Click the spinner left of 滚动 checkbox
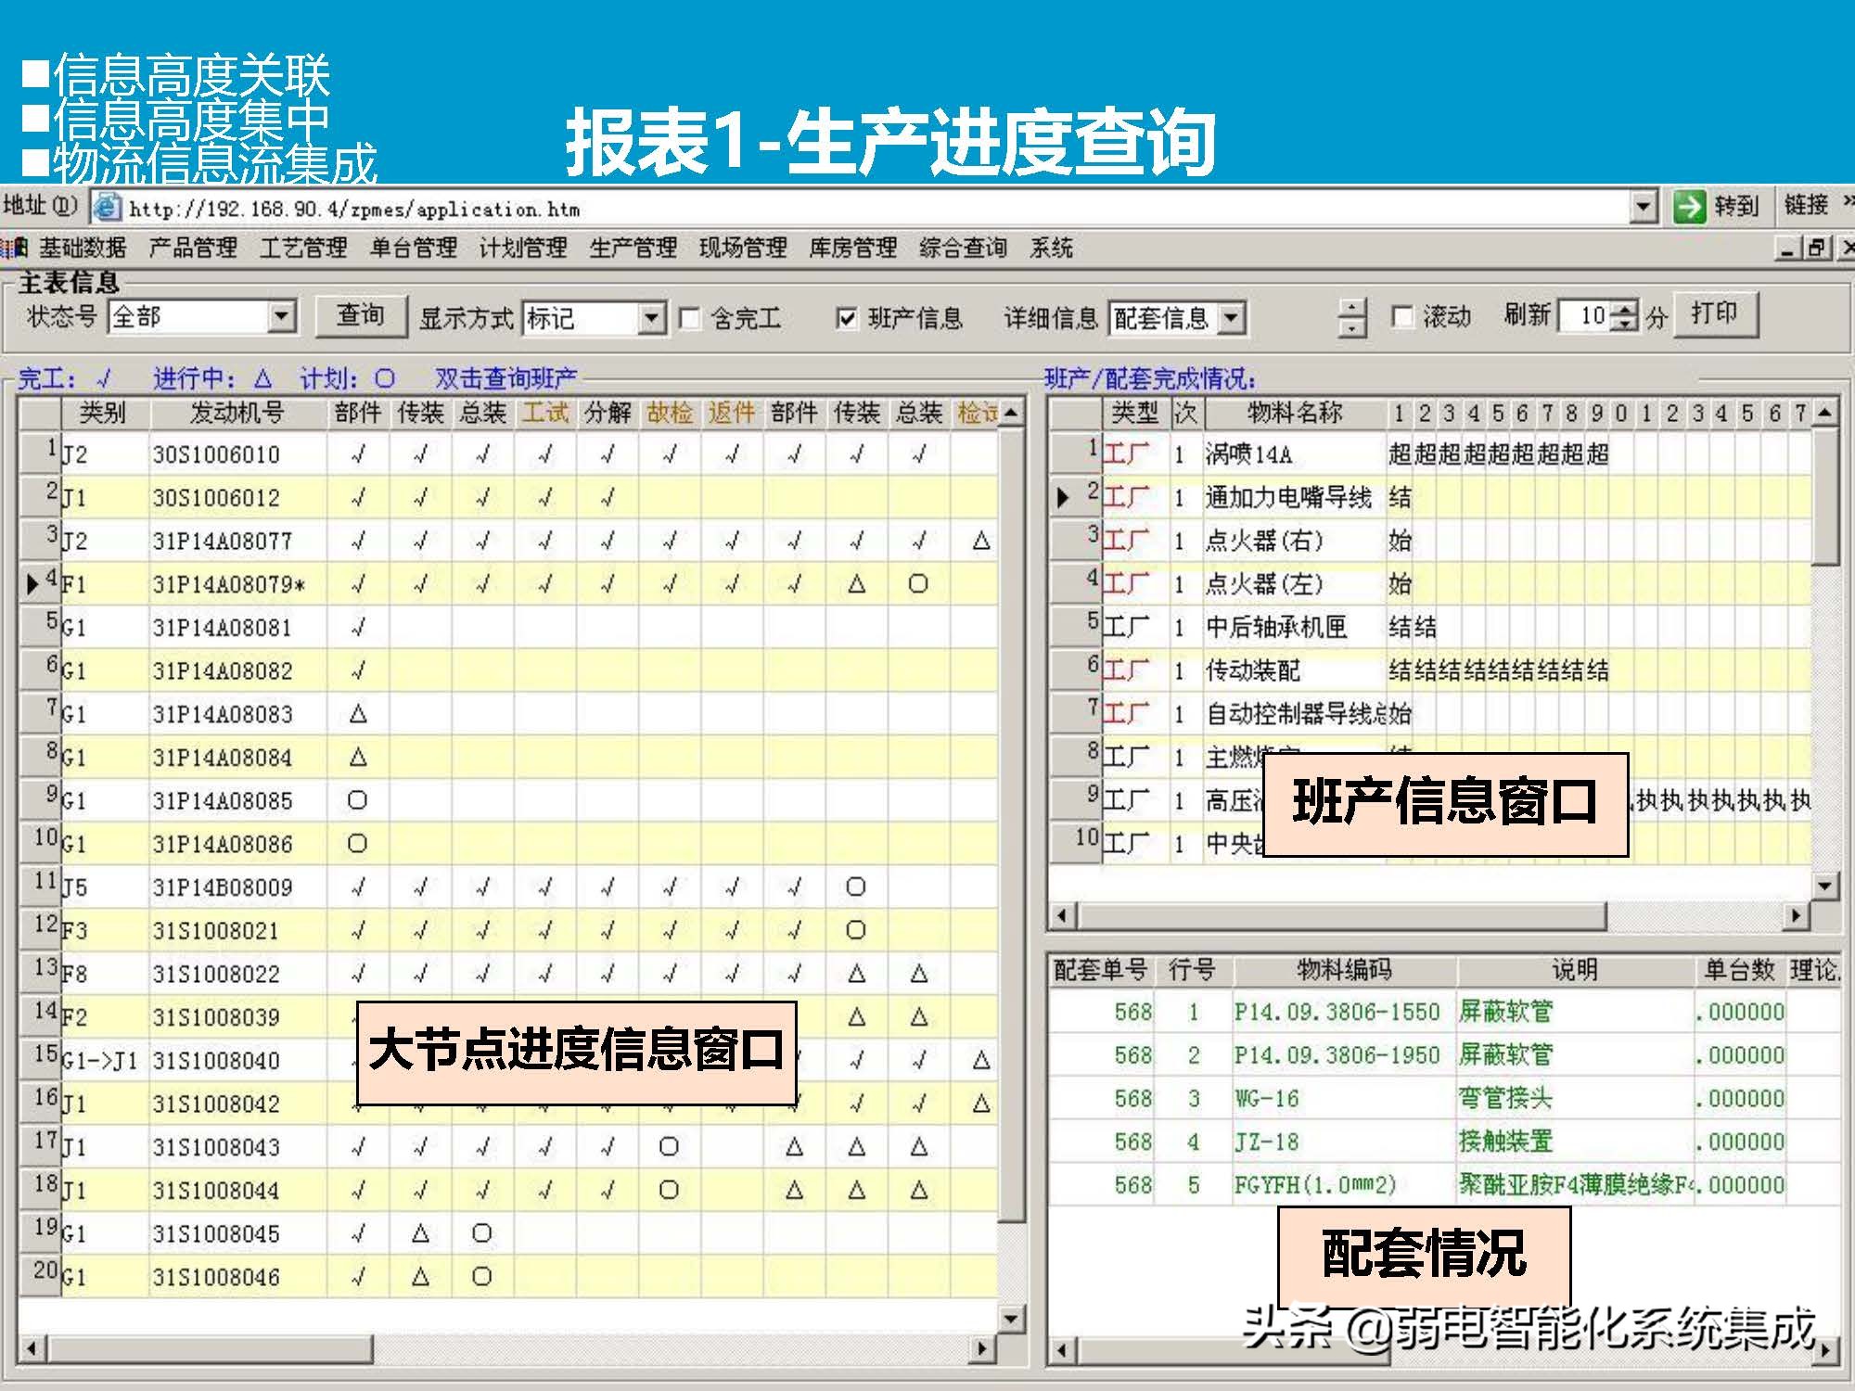Screen dimensions: 1855x1391 1352,318
